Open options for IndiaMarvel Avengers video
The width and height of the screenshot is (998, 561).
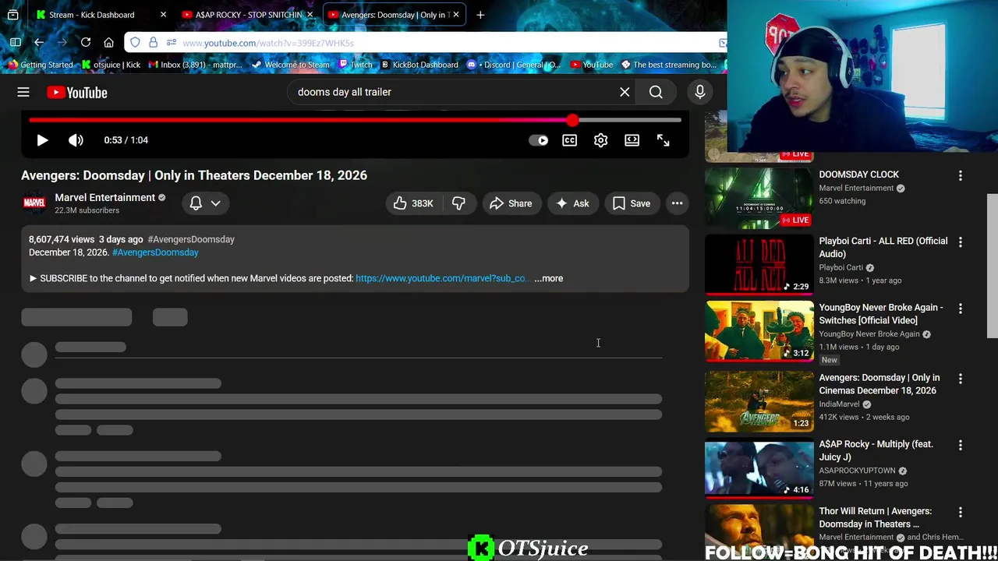point(960,379)
